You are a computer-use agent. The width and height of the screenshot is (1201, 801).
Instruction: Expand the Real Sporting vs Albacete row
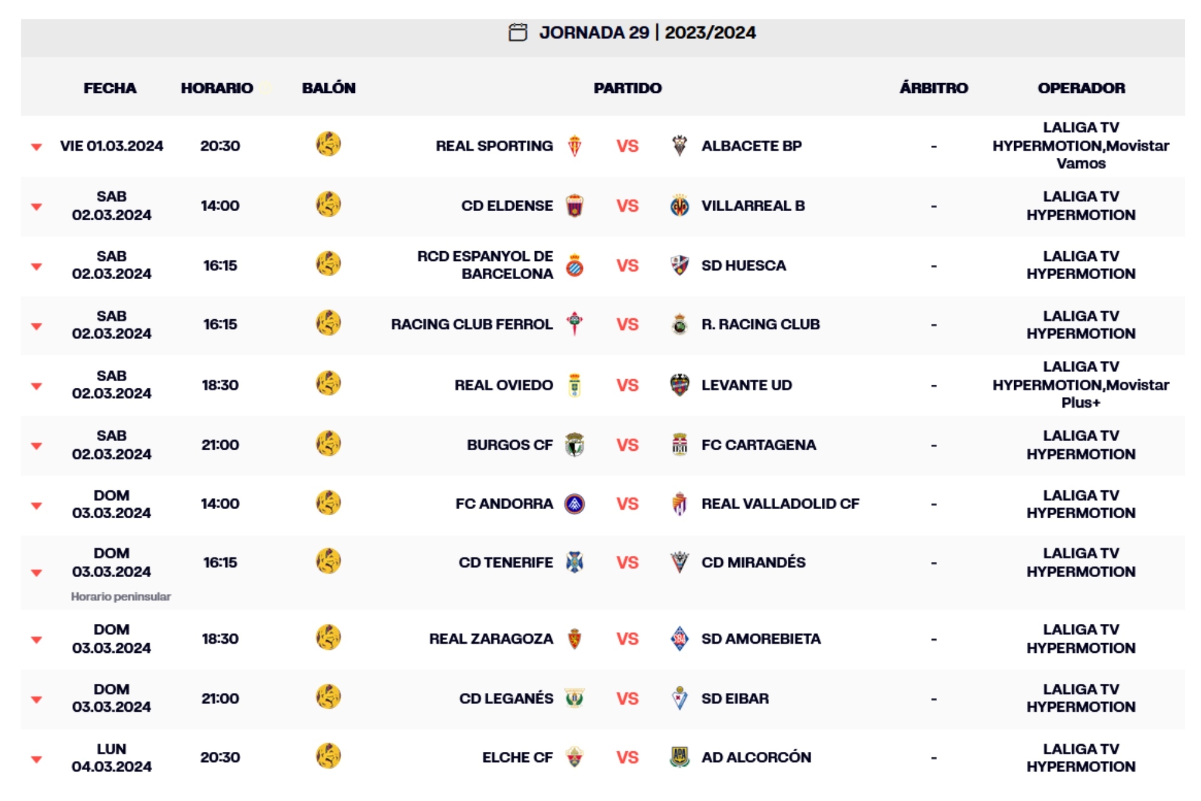pos(36,146)
